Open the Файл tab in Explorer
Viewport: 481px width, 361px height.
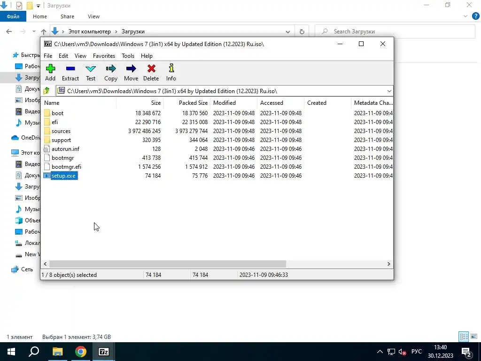[13, 16]
